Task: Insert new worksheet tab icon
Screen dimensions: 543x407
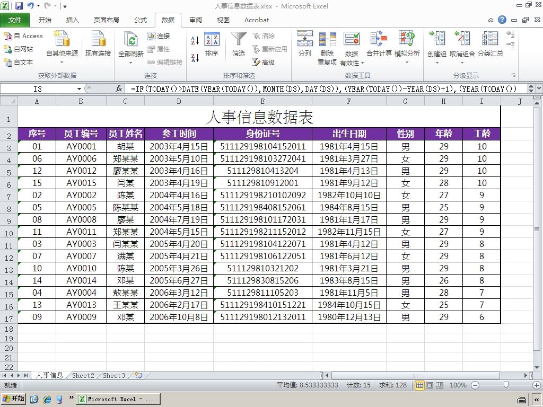Action: click(138, 375)
